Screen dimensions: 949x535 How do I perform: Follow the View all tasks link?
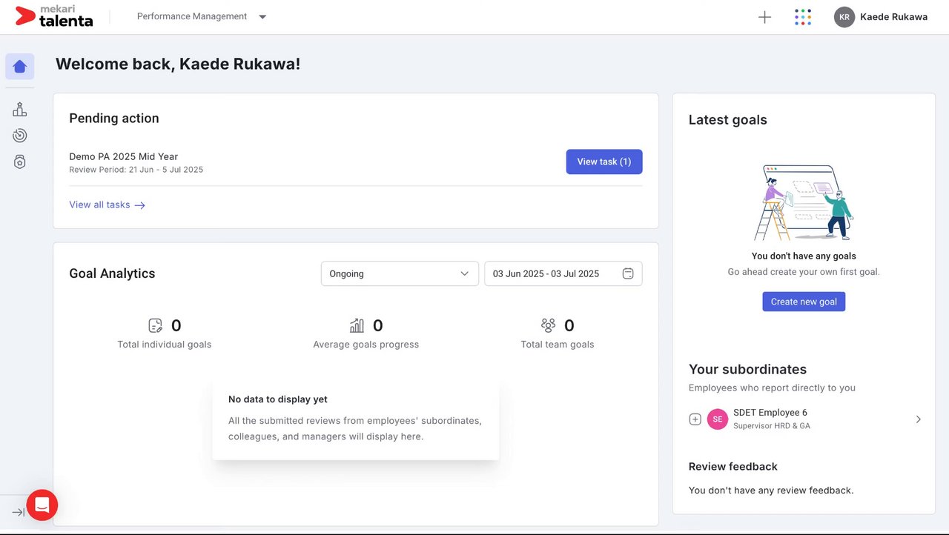107,205
